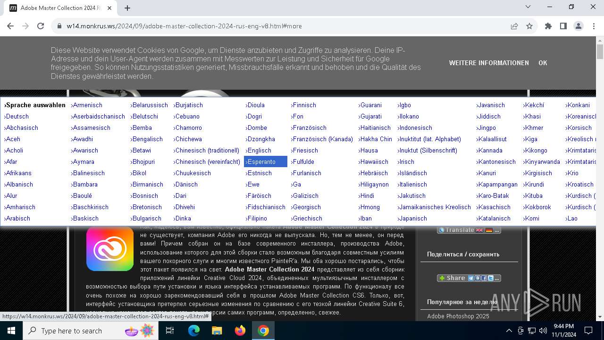Select Arabisch language
The width and height of the screenshot is (604, 340).
click(x=17, y=218)
